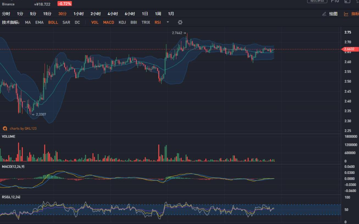Click the 2.6632 current price label
359x224 pixels.
(x=349, y=49)
